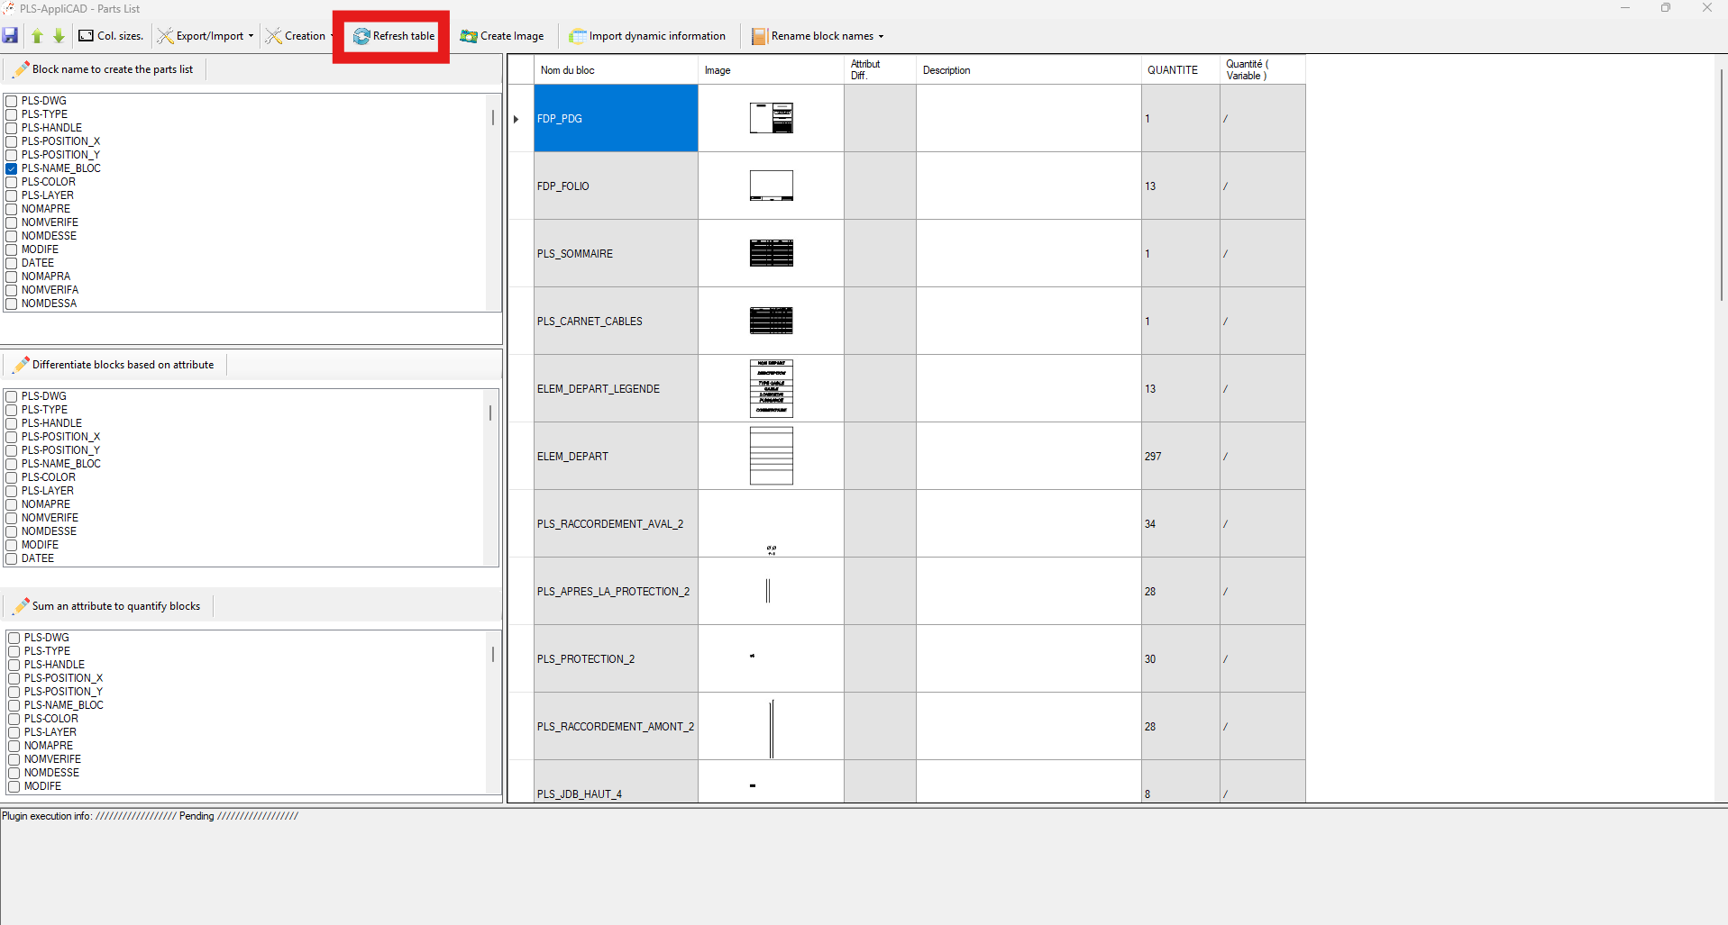Image resolution: width=1728 pixels, height=925 pixels.
Task: Click the save floppy disk icon
Action: pos(11,36)
